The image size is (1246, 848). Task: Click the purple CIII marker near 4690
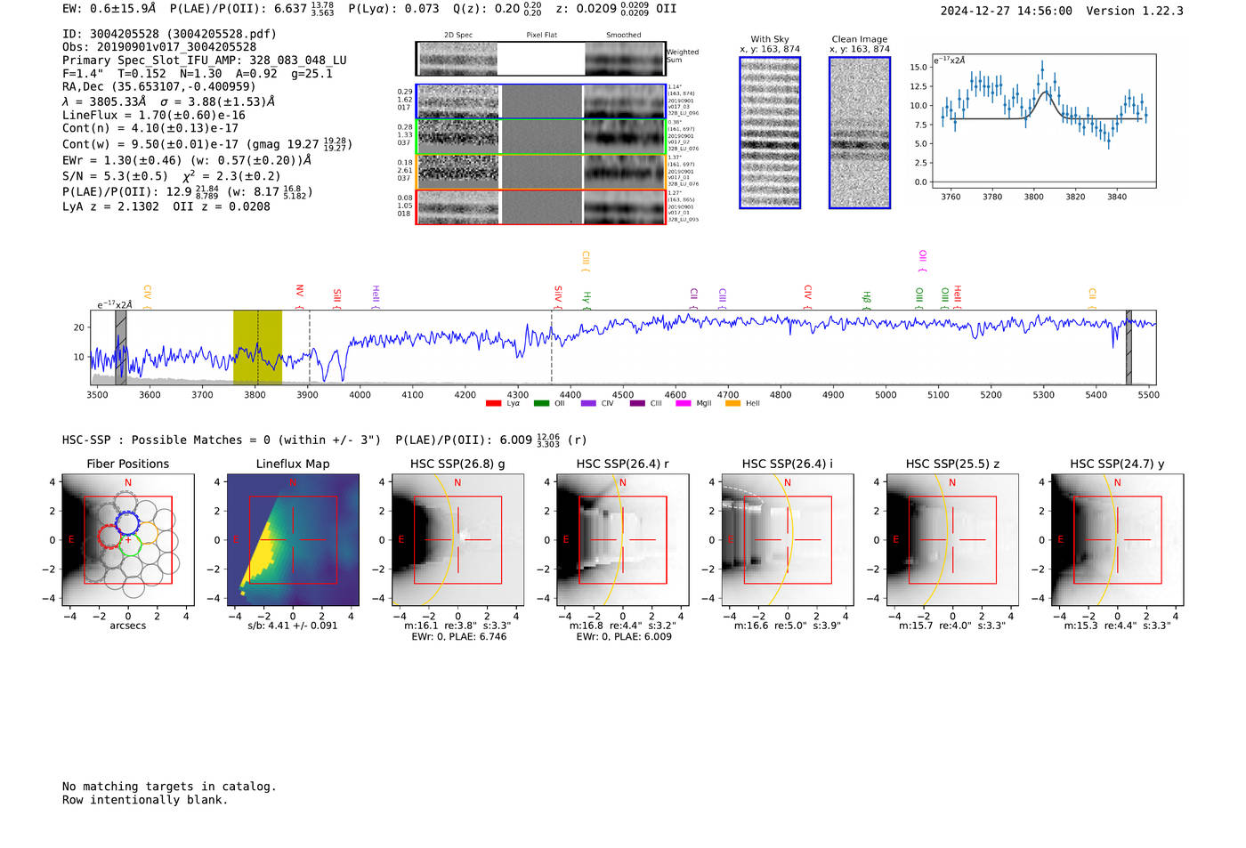723,298
